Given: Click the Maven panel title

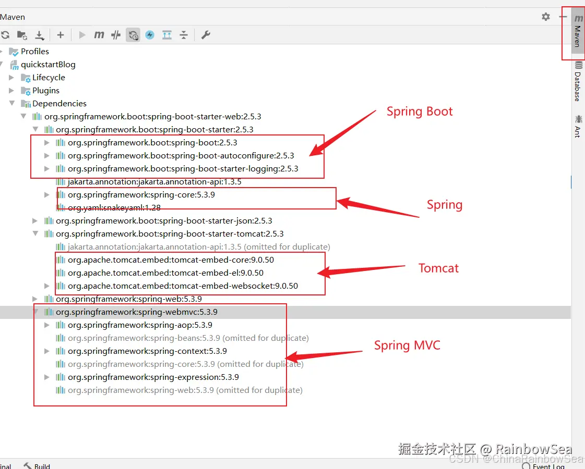Looking at the screenshot, I should pyautogui.click(x=13, y=17).
